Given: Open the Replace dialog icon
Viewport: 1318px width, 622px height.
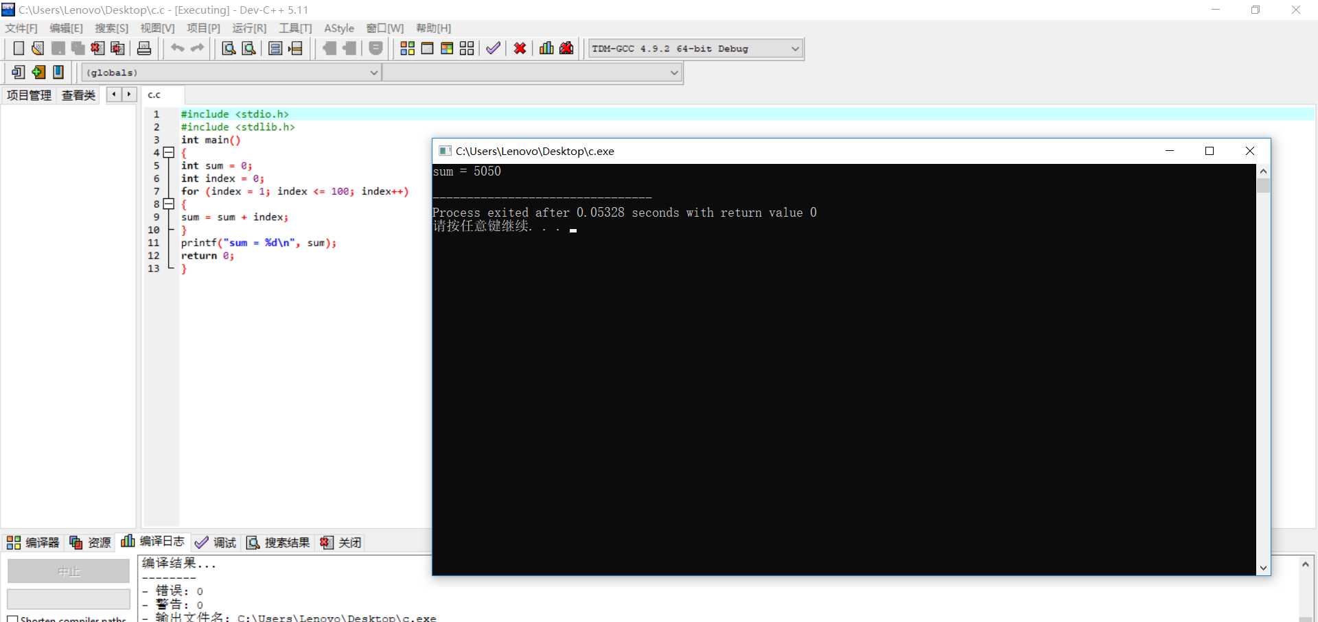Looking at the screenshot, I should [249, 48].
